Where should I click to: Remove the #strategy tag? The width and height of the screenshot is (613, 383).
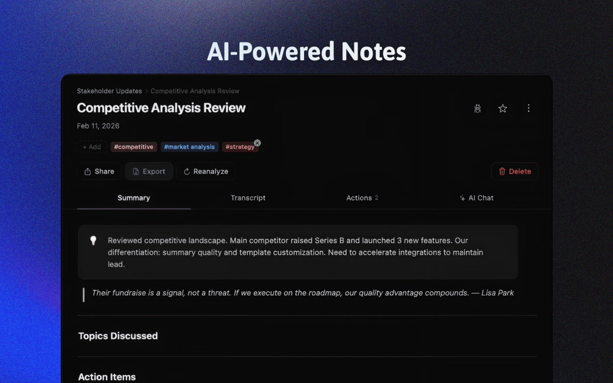coord(257,143)
